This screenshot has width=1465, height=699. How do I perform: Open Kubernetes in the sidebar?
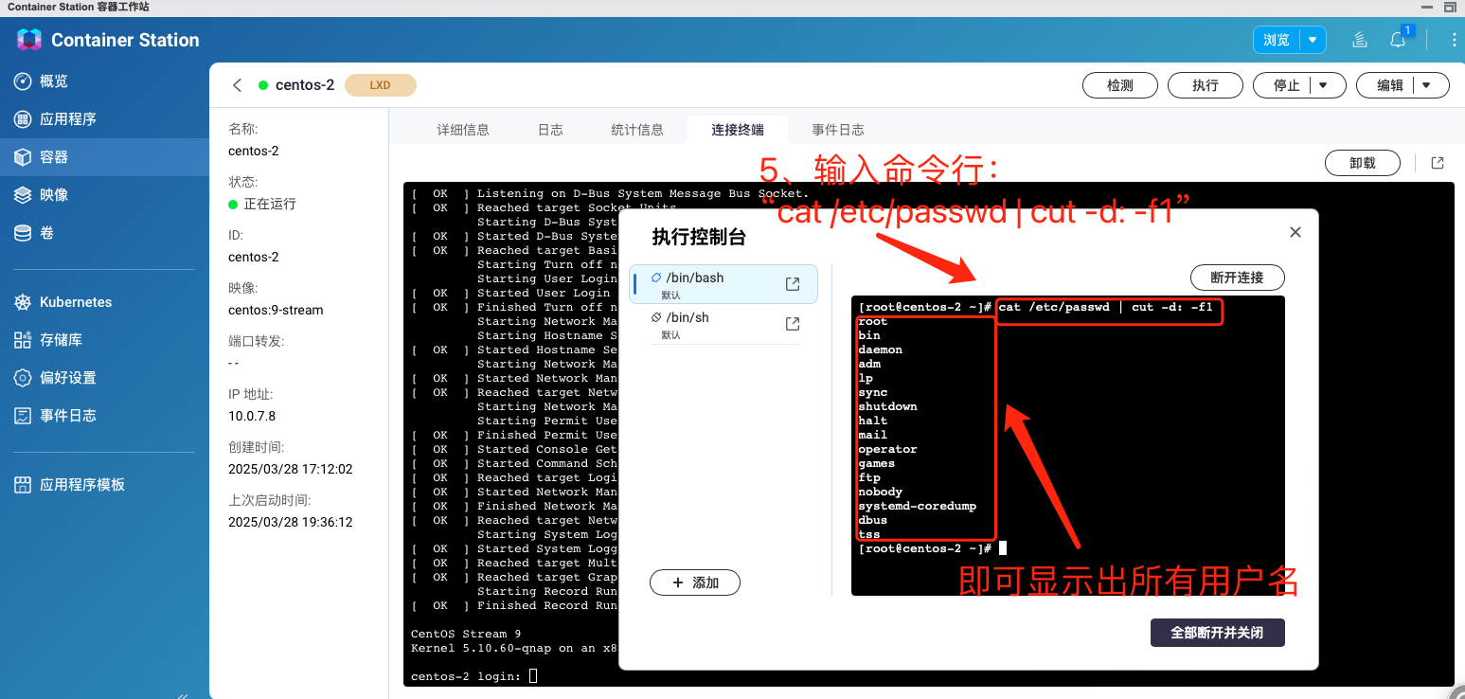(x=104, y=302)
